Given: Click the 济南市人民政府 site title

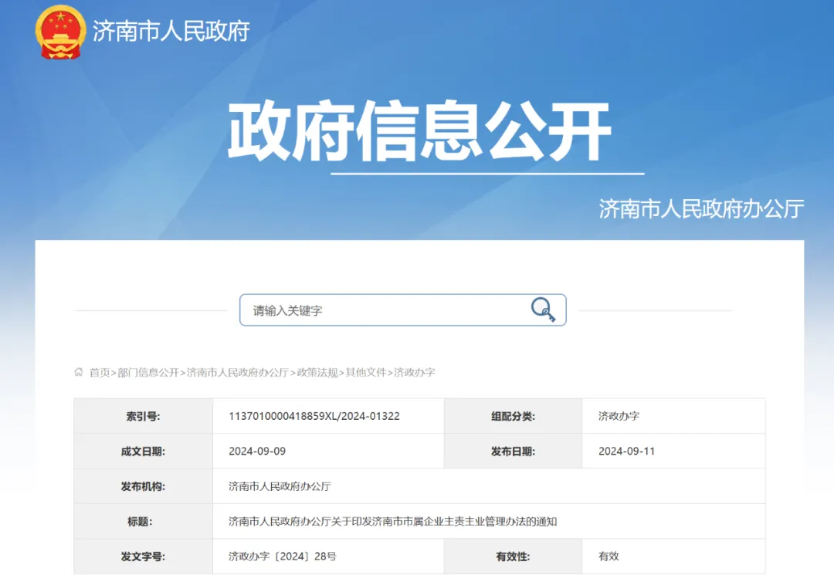Looking at the screenshot, I should [x=171, y=31].
